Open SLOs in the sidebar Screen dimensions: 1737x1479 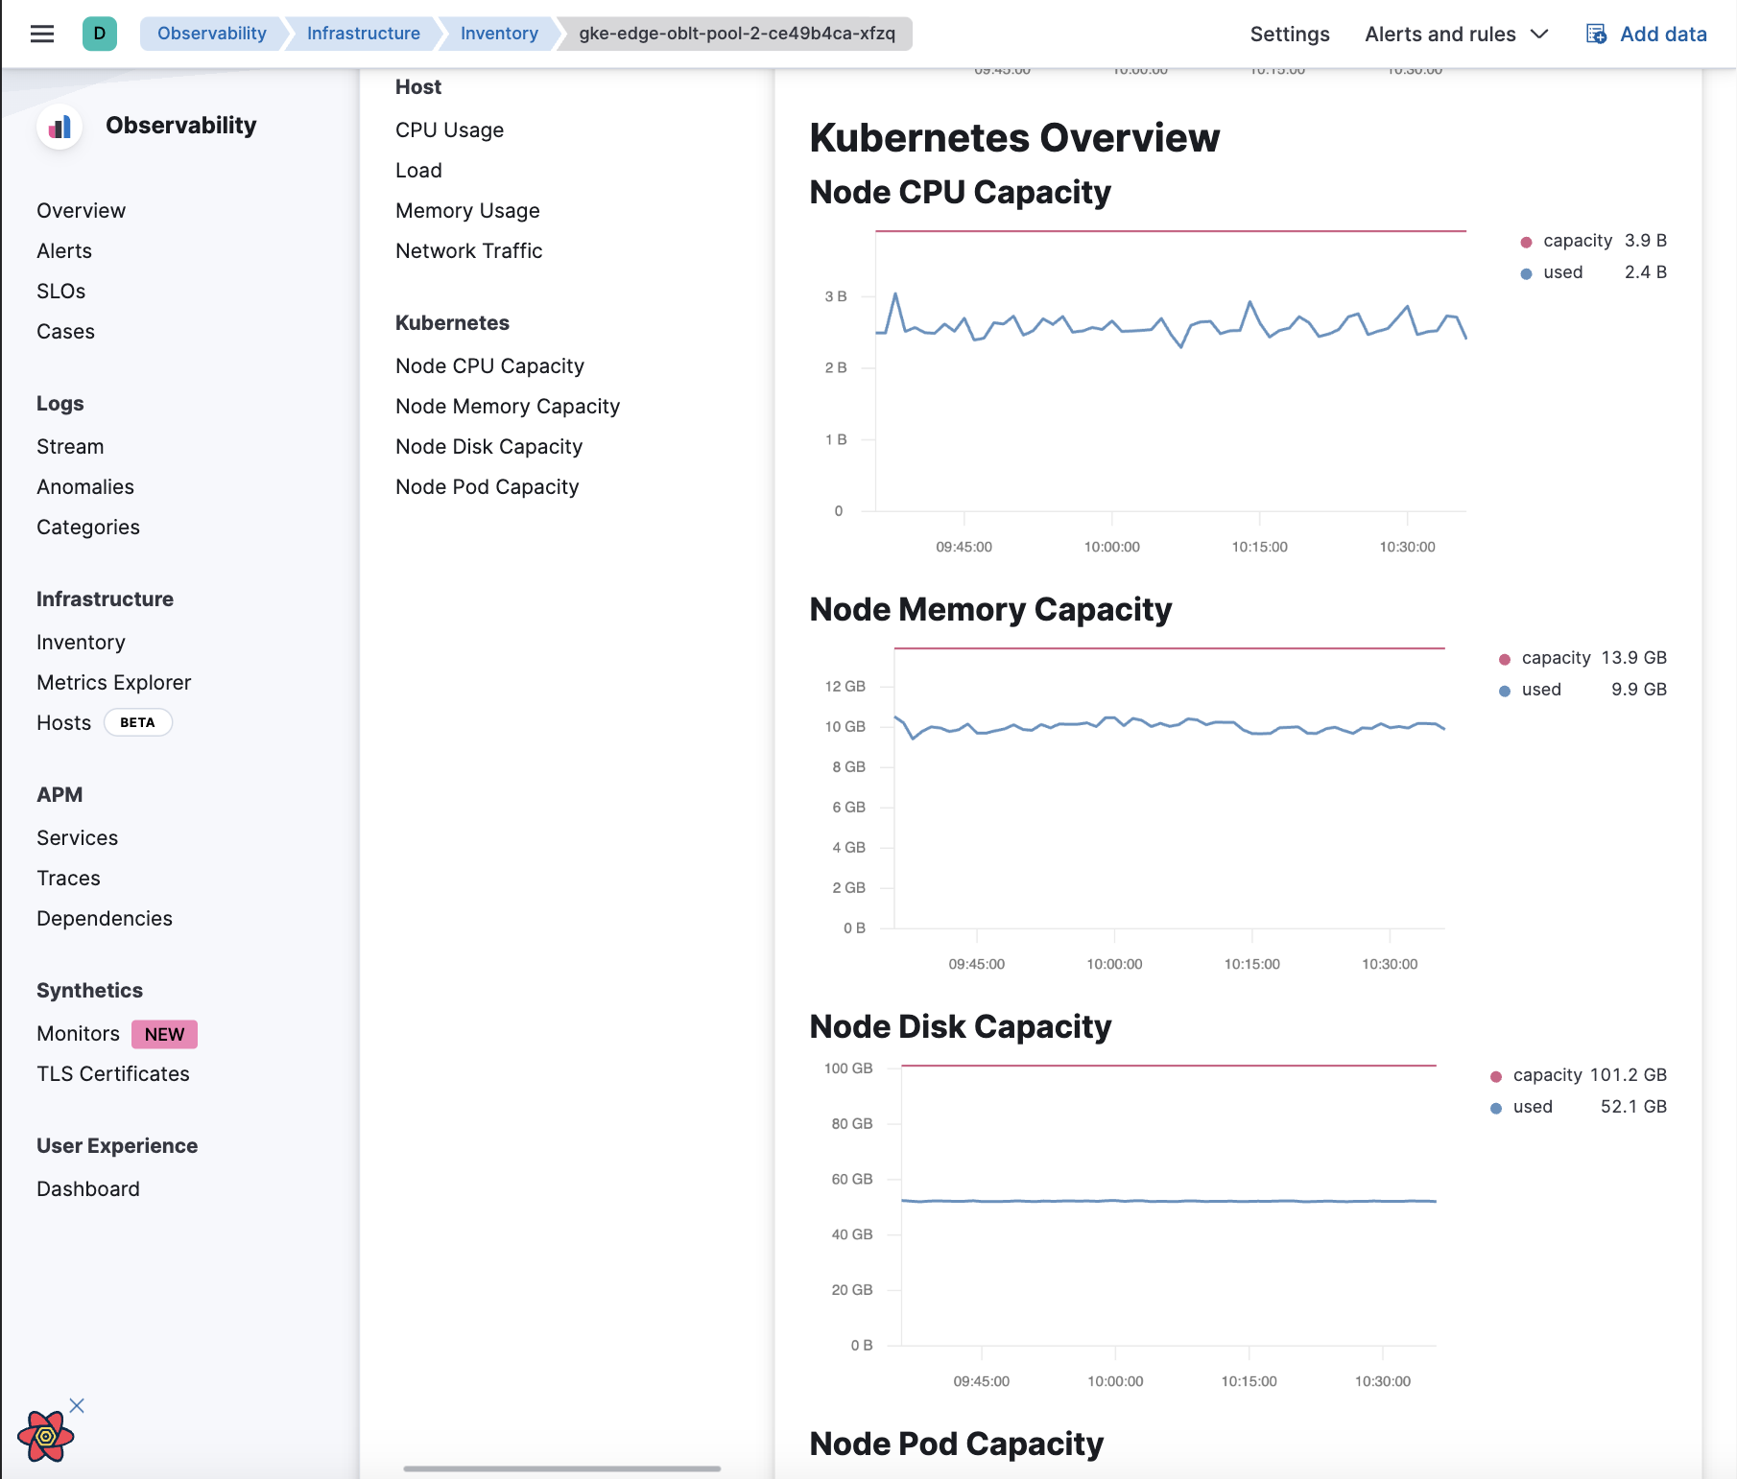60,291
